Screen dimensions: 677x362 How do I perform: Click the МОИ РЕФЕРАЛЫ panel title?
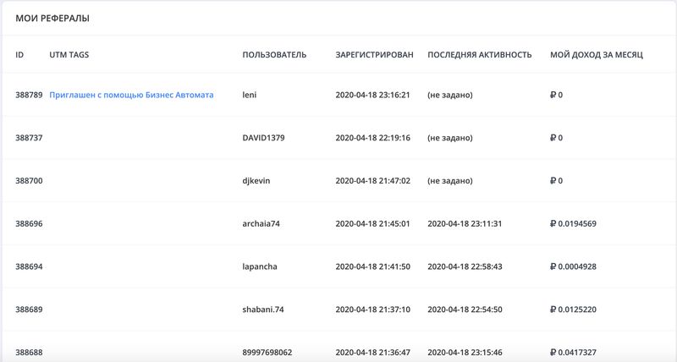point(52,18)
